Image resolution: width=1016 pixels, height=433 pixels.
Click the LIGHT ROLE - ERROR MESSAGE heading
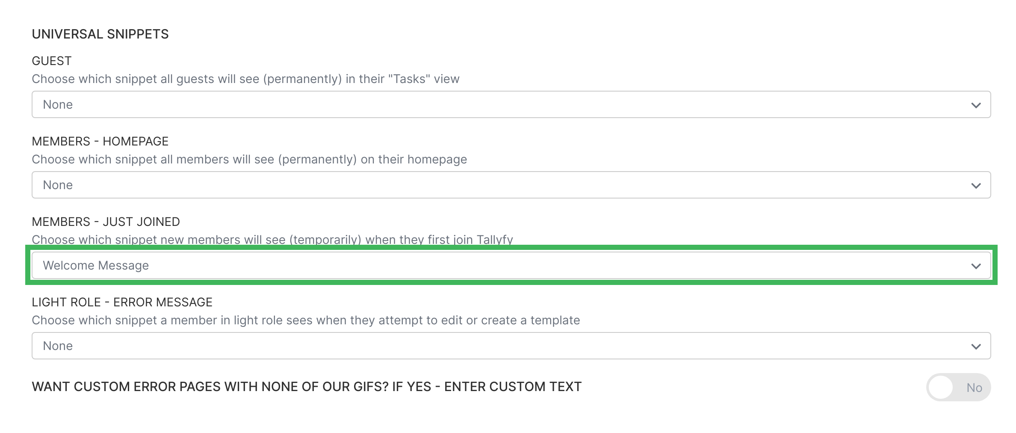click(122, 302)
